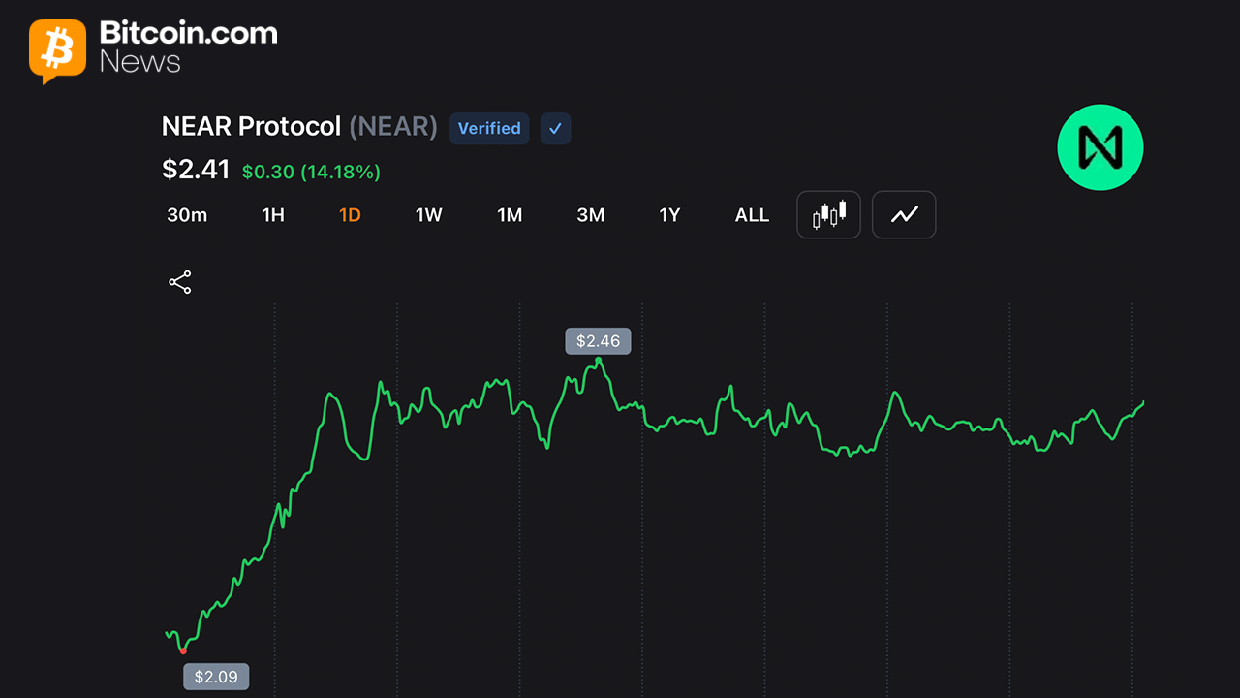
Task: Select the 1D timeframe
Action: tap(350, 215)
